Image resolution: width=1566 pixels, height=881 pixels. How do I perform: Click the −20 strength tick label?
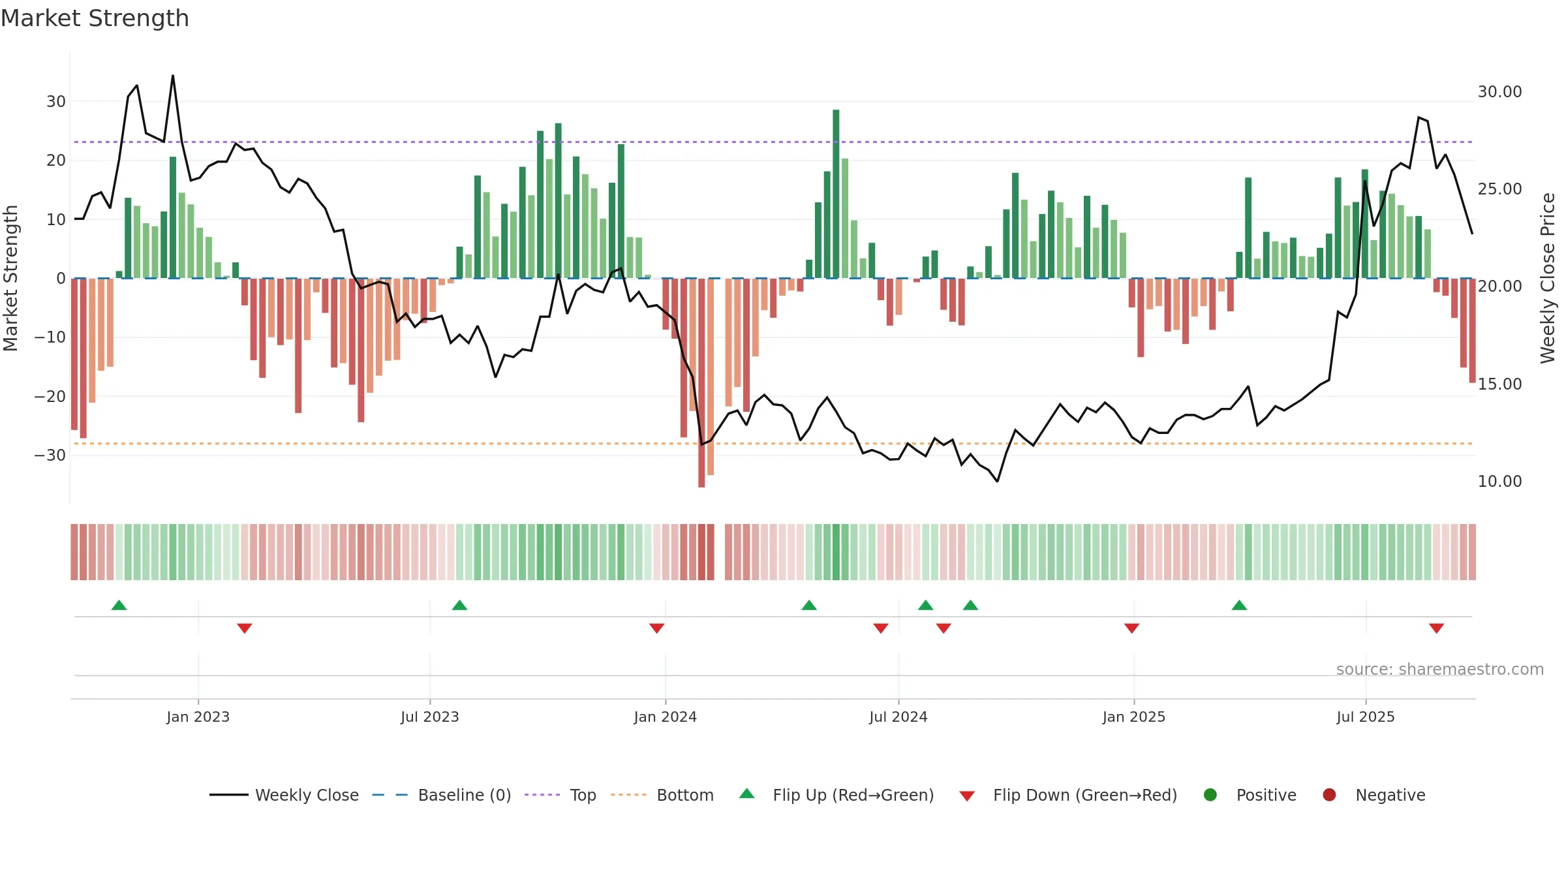coord(50,396)
